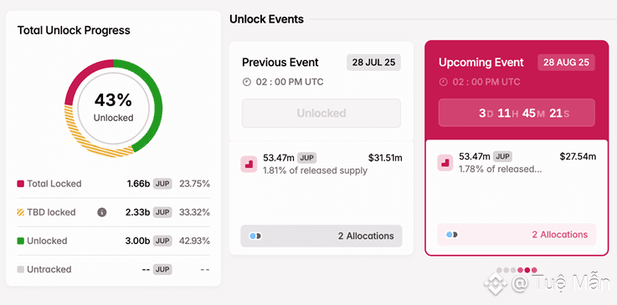Click the green segment of progress donut
This screenshot has width=617, height=305.
(158, 102)
